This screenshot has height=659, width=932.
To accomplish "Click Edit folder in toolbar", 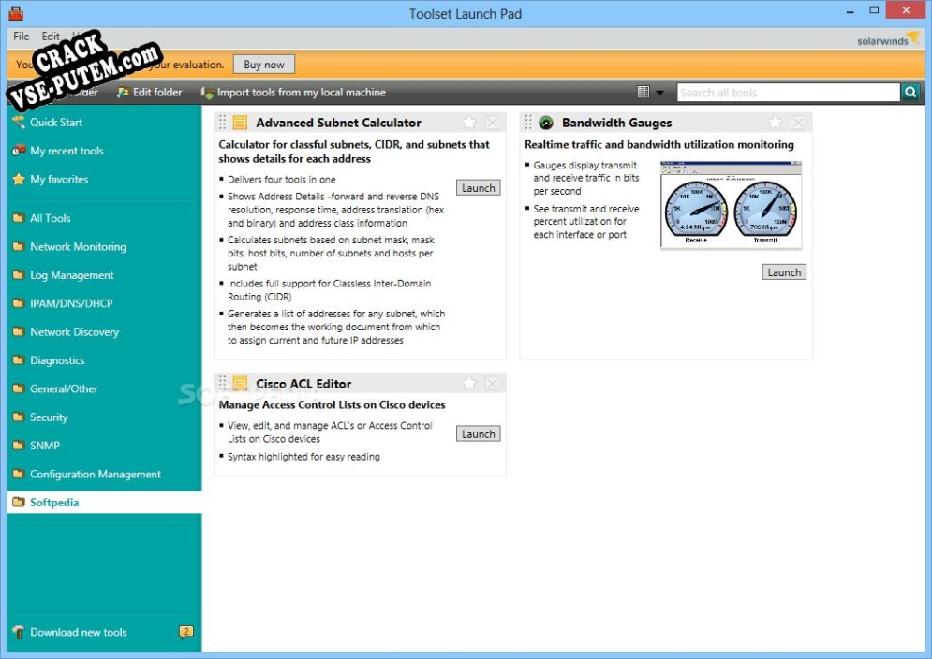I will coord(150,92).
